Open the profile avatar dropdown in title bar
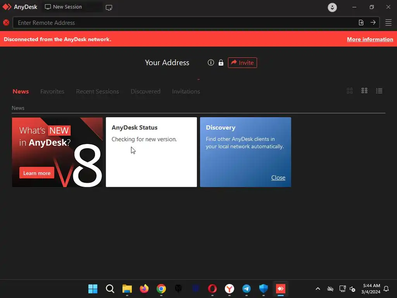The width and height of the screenshot is (397, 298). click(x=332, y=7)
